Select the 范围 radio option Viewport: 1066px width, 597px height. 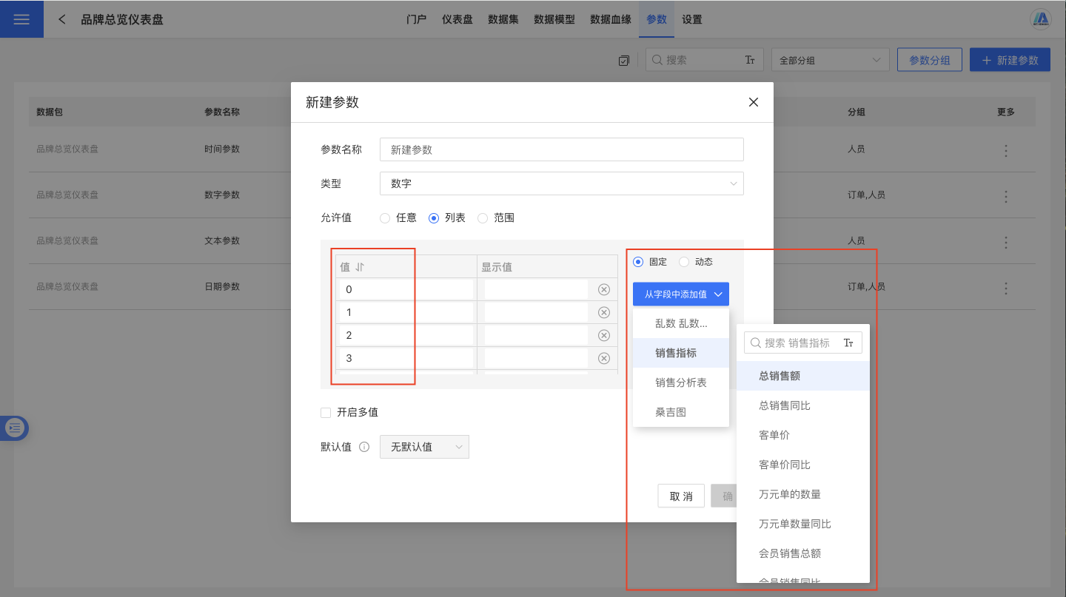coord(483,218)
